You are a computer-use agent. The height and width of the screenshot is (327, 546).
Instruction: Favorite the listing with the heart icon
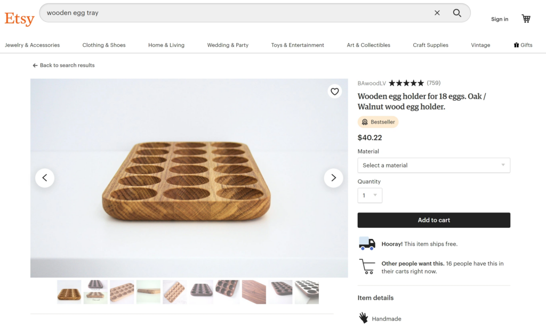[335, 92]
